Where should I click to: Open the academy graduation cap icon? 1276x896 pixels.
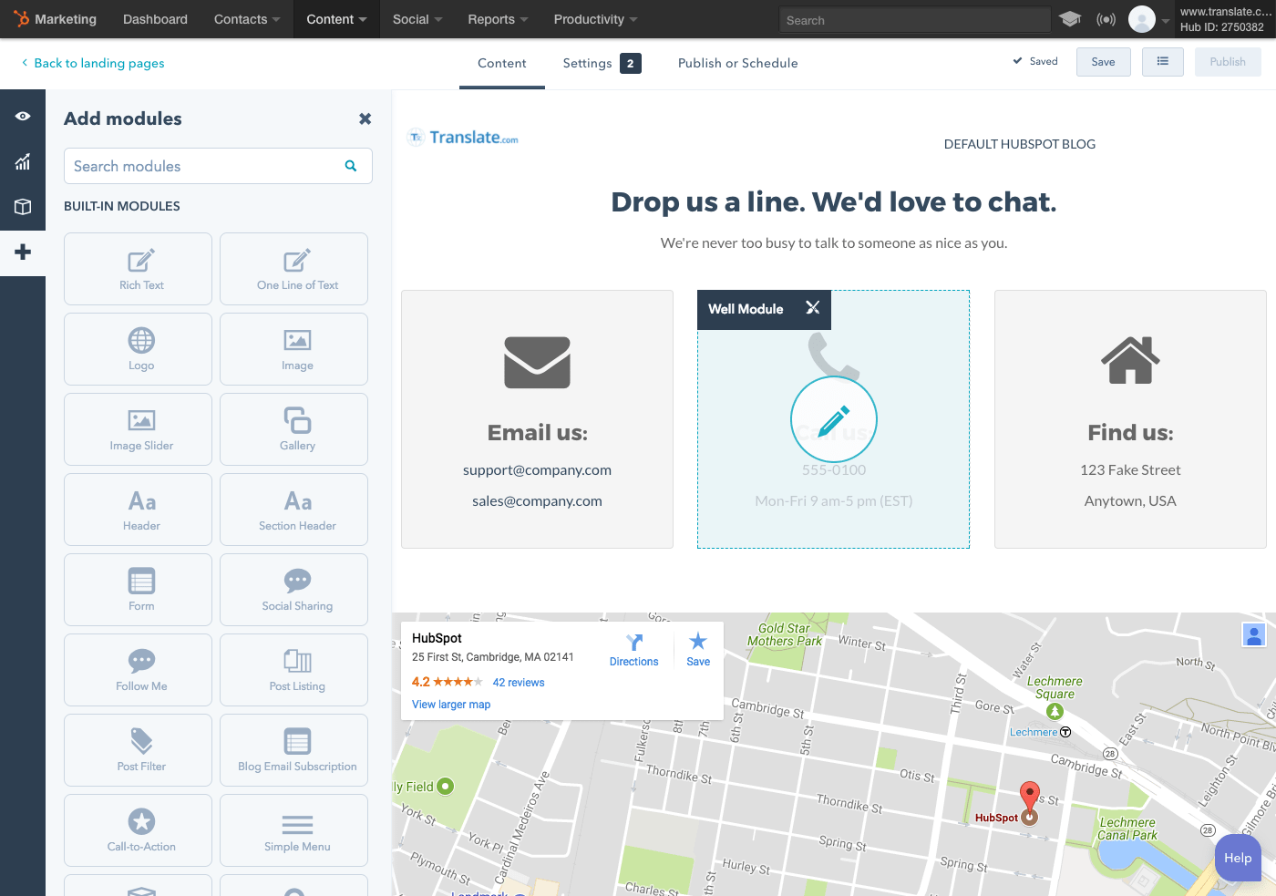pyautogui.click(x=1070, y=19)
